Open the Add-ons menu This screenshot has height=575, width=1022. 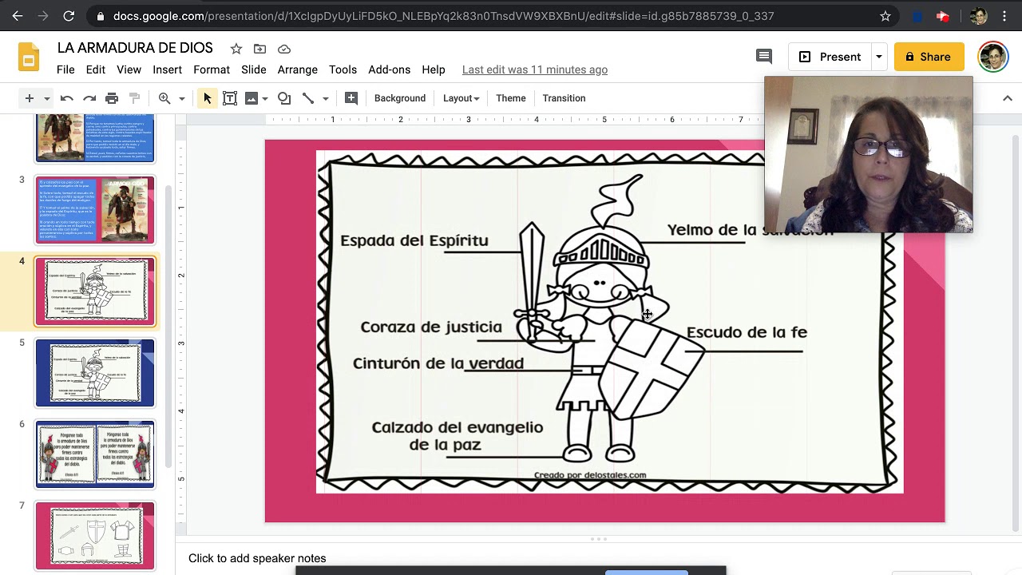pos(389,69)
